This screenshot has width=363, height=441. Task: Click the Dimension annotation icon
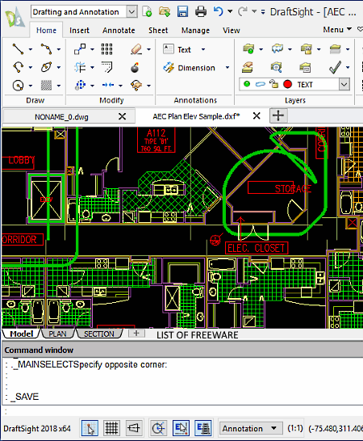(x=169, y=68)
